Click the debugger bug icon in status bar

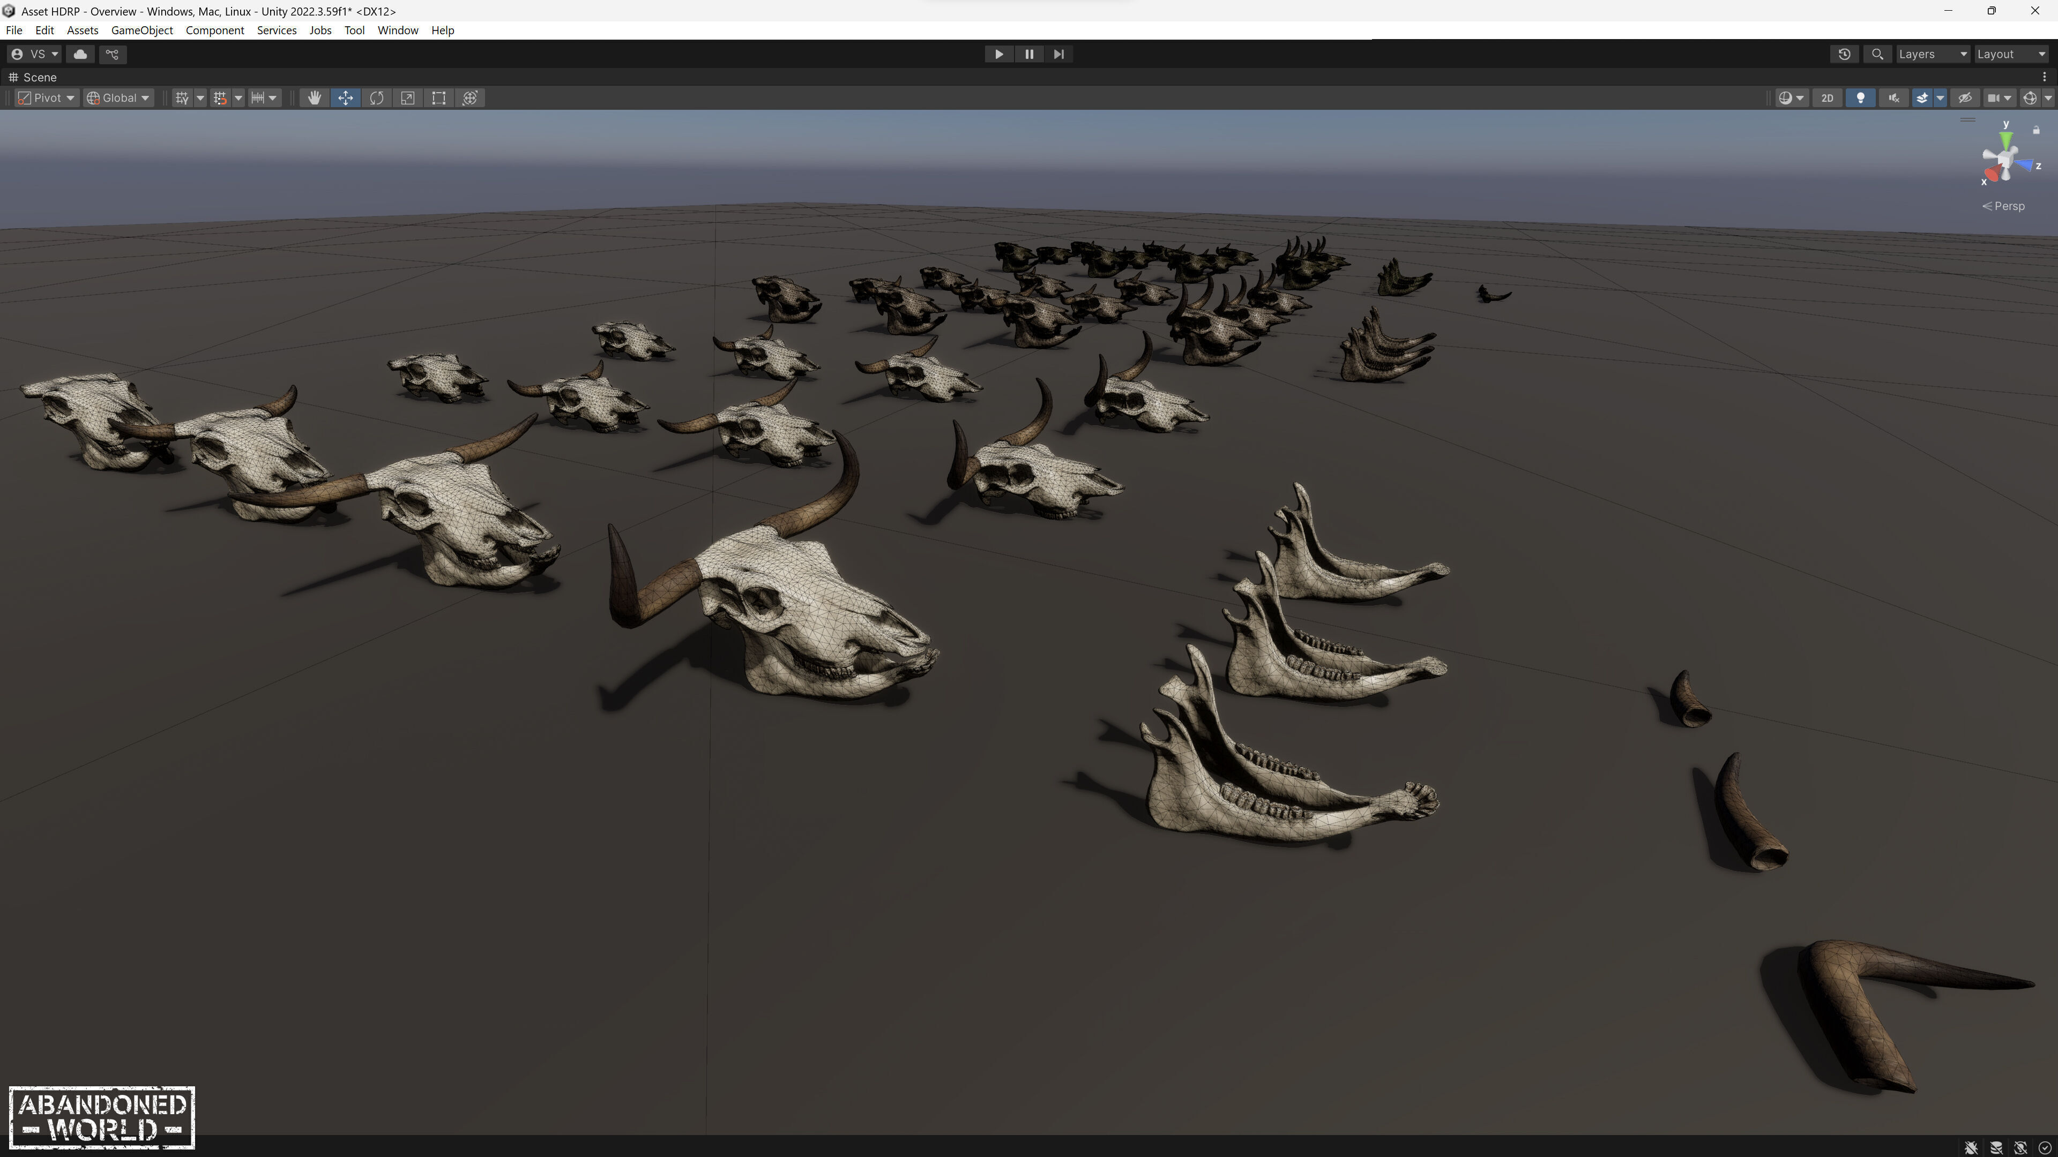click(x=1971, y=1147)
